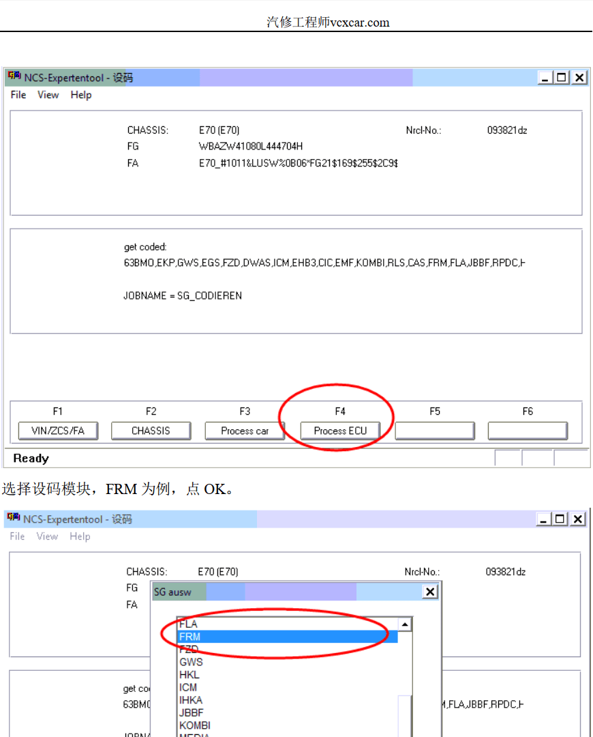
Task: Select IHKA in the SG ausw list
Action: coord(191,700)
